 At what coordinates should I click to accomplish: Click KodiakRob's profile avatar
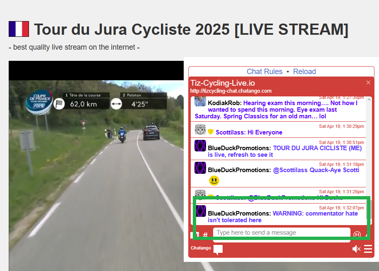[x=200, y=101]
